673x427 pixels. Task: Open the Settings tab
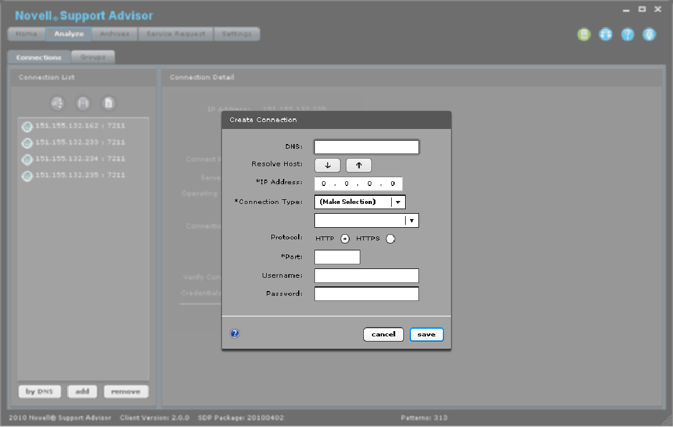[x=237, y=34]
